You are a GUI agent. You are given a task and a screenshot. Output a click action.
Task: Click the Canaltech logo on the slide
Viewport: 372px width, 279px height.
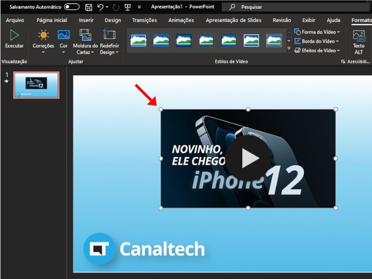pos(144,249)
